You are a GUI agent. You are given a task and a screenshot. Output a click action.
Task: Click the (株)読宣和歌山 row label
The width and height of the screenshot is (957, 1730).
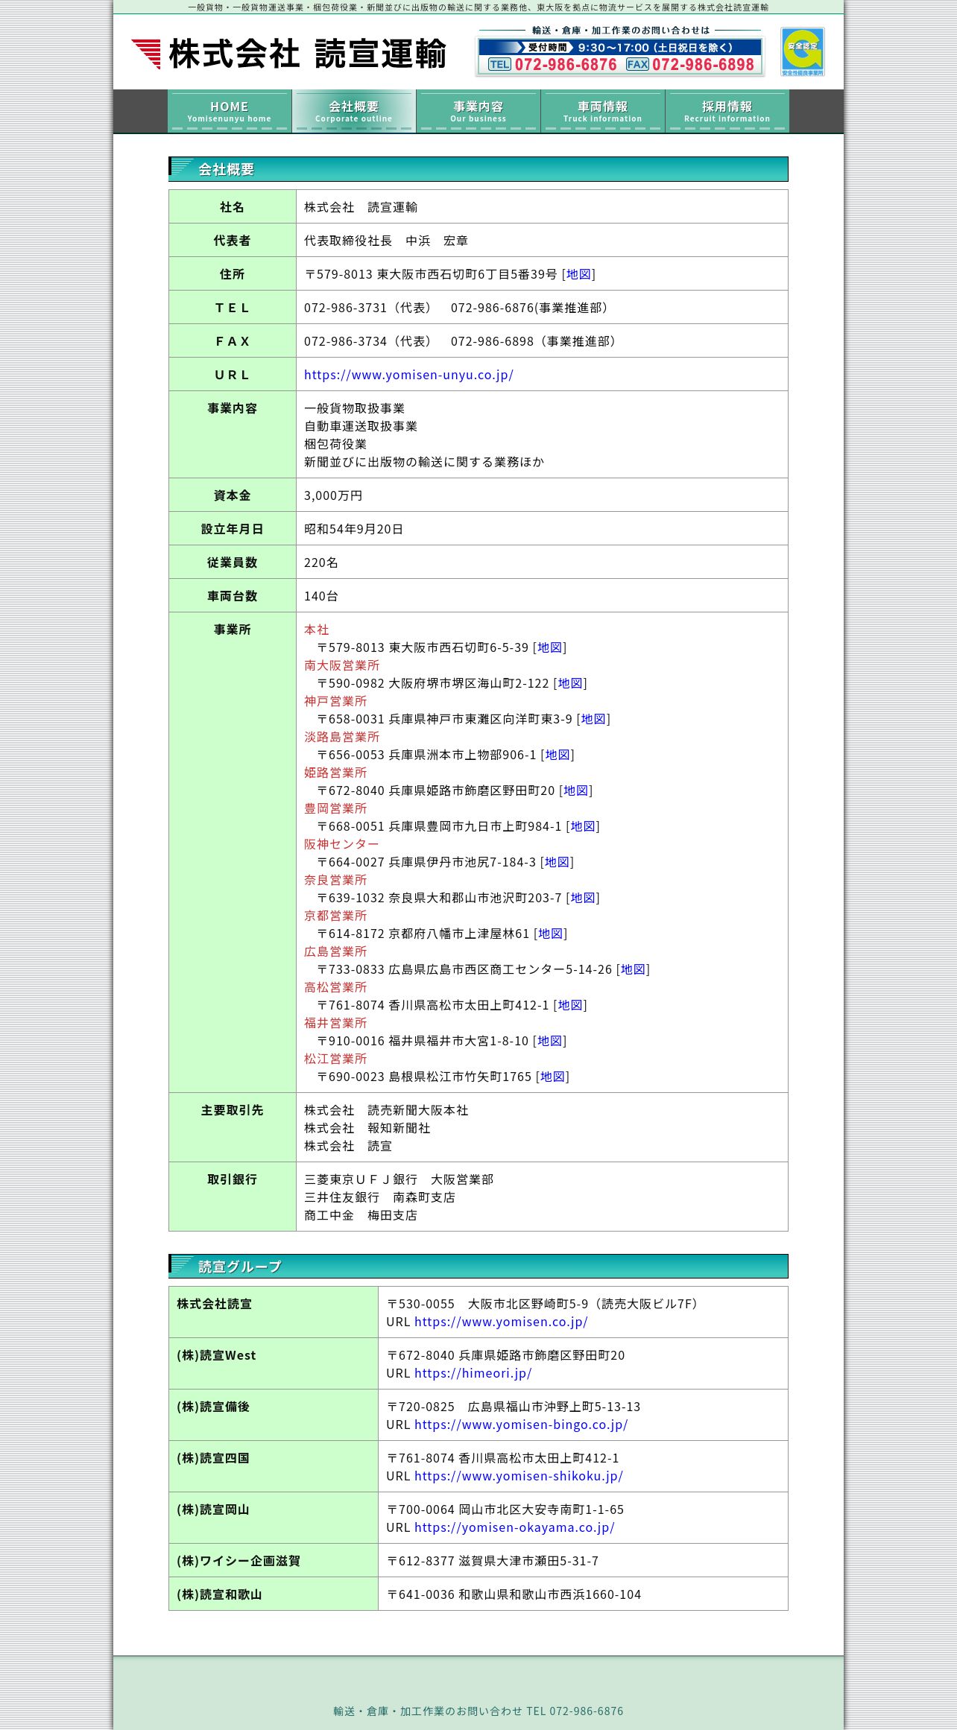point(219,1594)
